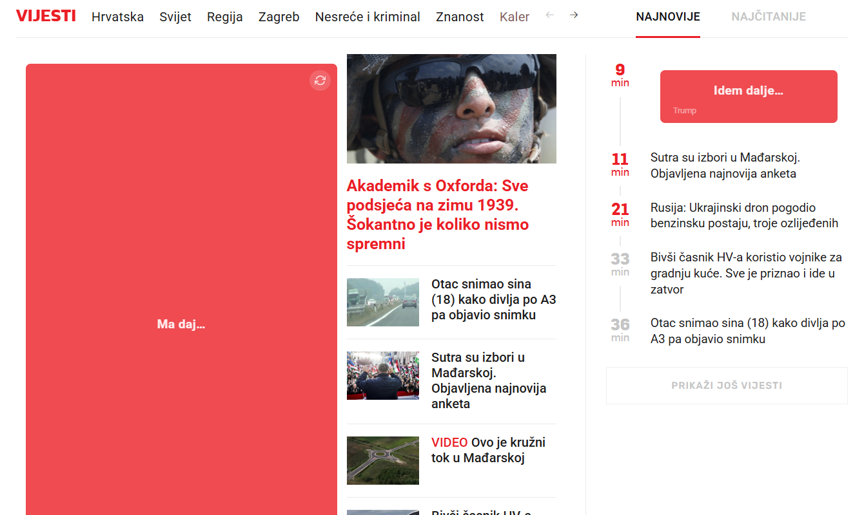Open the Ukrainian drone gas station story
The image size is (864, 515).
(744, 216)
